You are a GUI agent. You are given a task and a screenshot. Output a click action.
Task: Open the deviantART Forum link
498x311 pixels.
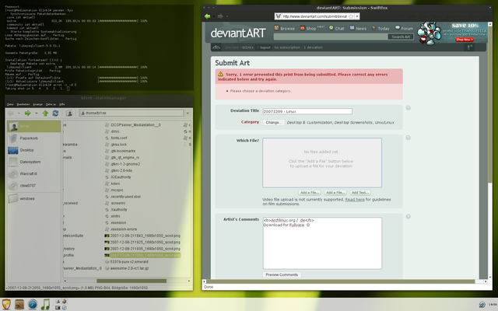pyautogui.click(x=404, y=28)
